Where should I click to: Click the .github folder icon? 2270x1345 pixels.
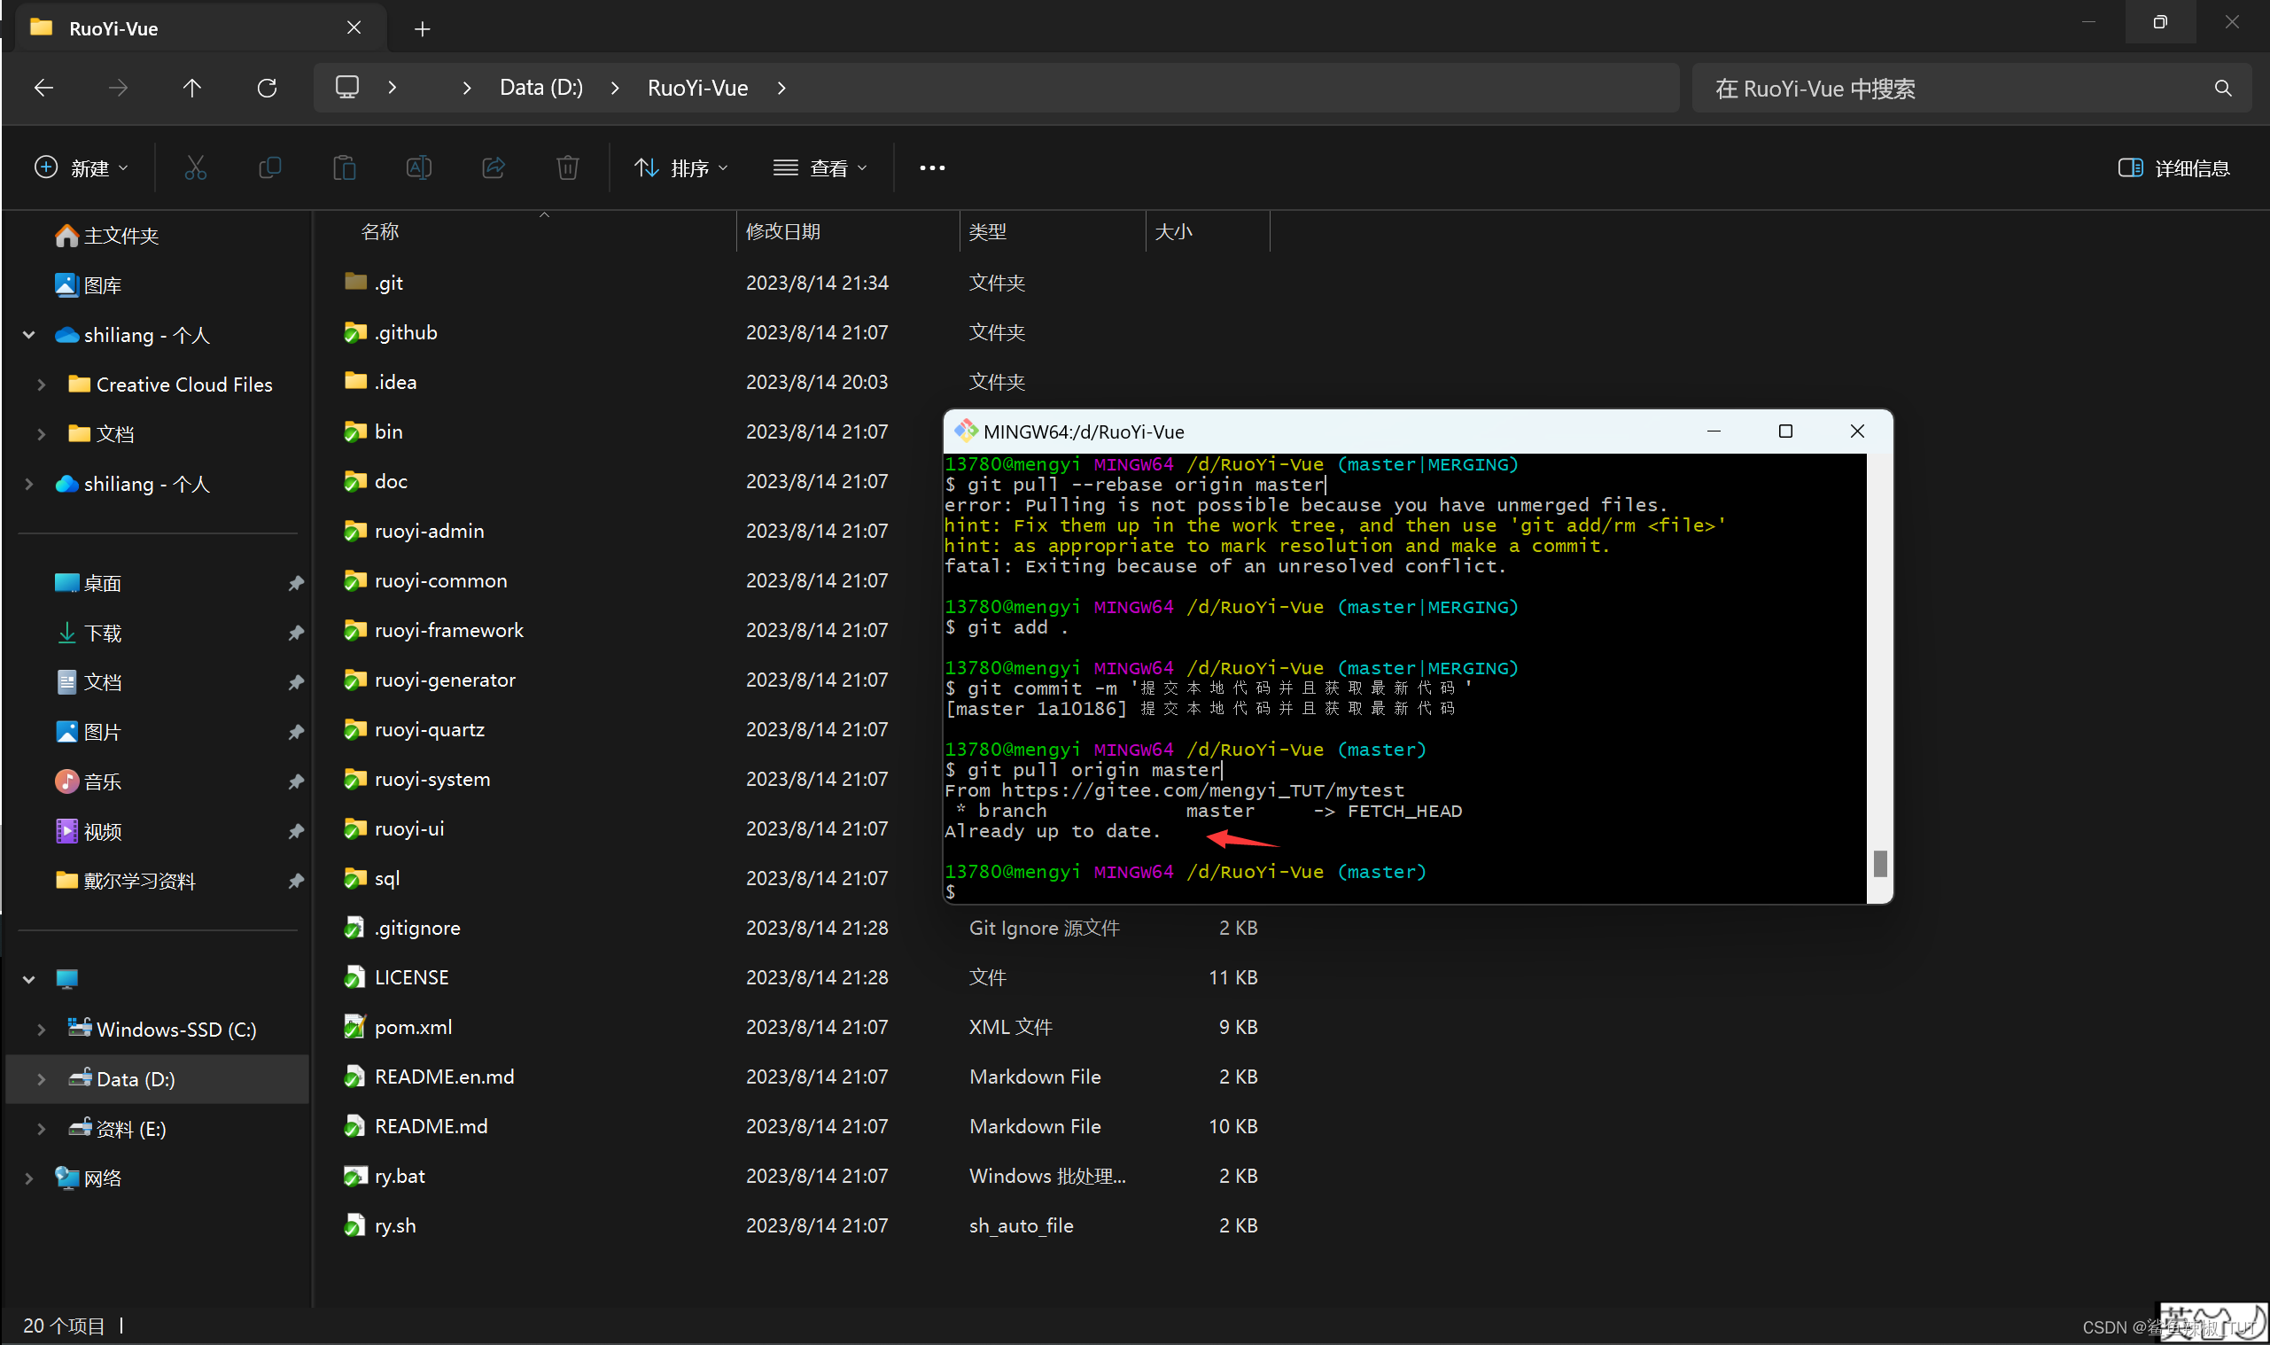pyautogui.click(x=354, y=331)
